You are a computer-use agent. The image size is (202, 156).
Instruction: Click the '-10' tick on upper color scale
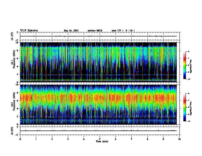coord(189,79)
